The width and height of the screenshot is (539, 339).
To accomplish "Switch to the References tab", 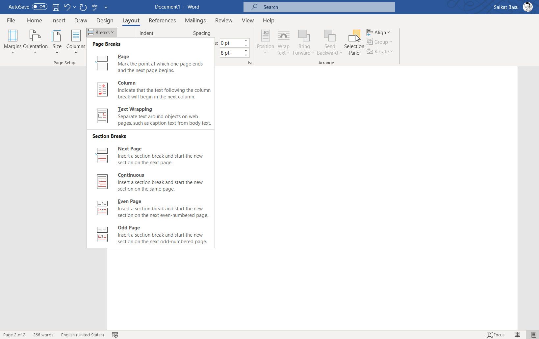I will click(162, 20).
